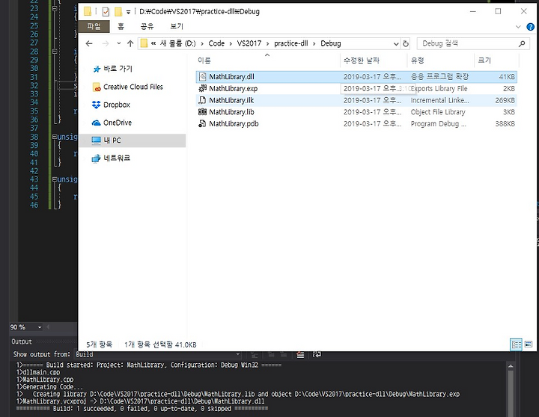
Task: Sort by 수정한 날짜 column header
Action: pos(362,61)
